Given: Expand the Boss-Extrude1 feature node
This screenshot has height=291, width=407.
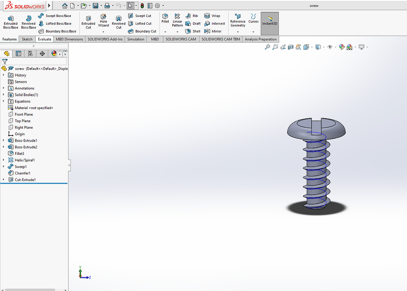Looking at the screenshot, I should [3, 140].
